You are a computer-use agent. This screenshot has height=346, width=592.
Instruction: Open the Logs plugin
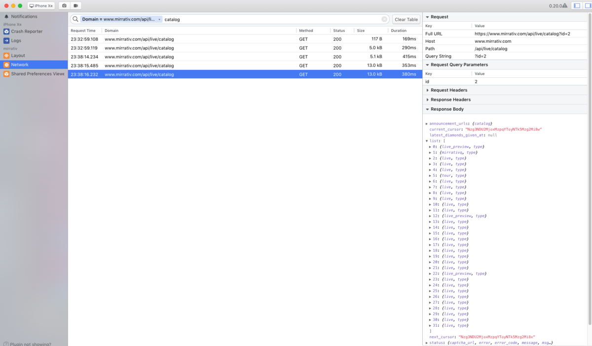coord(34,41)
